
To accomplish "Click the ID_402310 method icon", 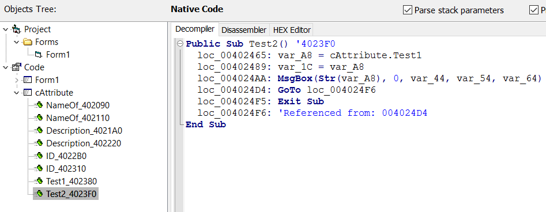I will [39, 168].
